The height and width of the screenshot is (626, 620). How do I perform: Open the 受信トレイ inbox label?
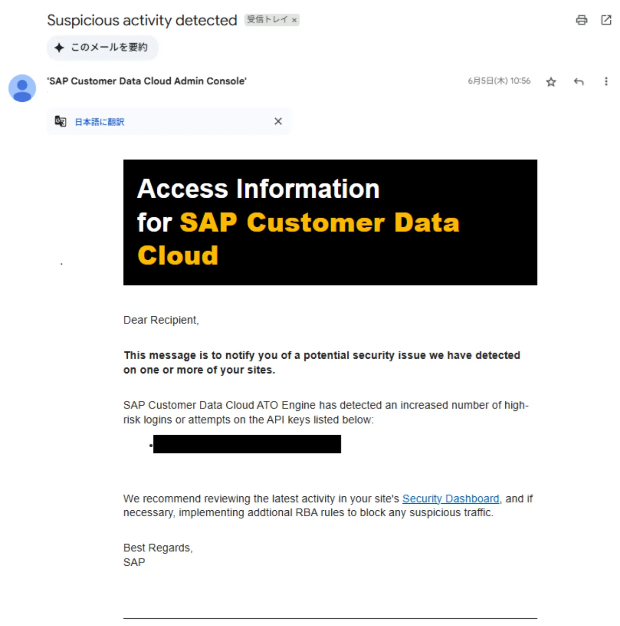(267, 19)
